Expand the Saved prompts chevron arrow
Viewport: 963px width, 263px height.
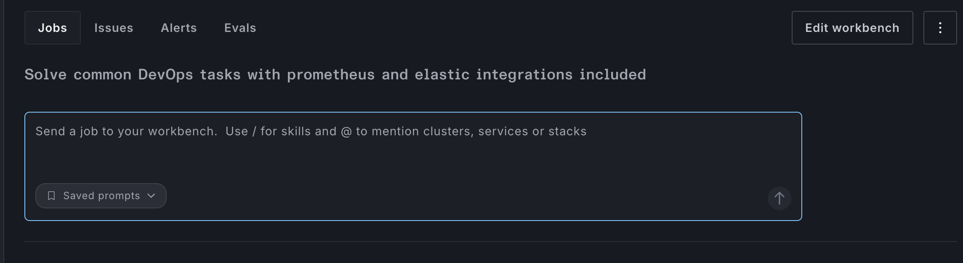tap(151, 196)
